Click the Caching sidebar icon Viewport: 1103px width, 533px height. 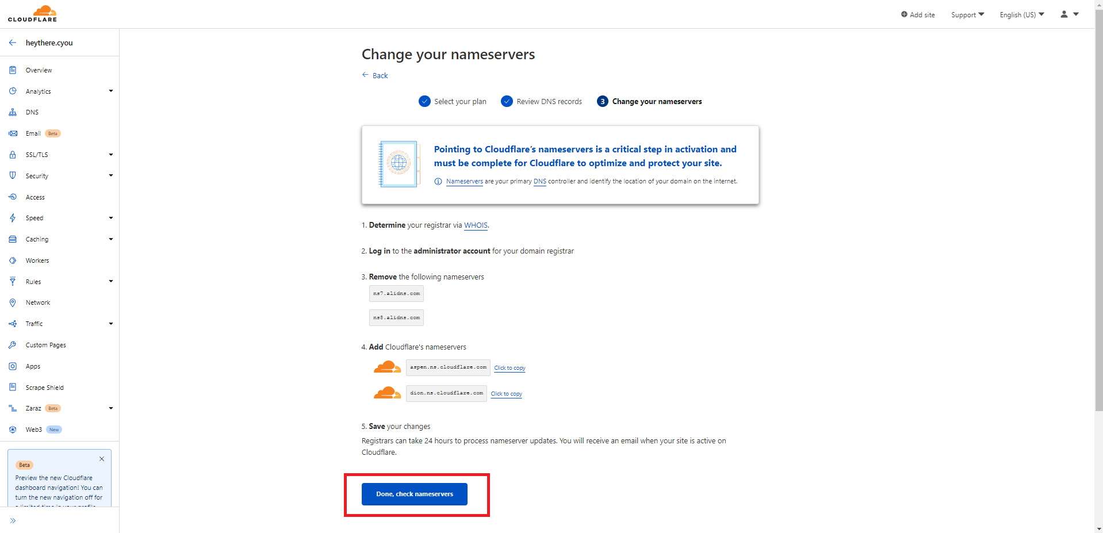click(13, 239)
